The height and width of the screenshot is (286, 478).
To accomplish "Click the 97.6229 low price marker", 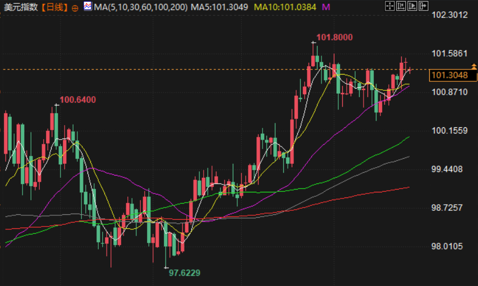I will 185,273.
